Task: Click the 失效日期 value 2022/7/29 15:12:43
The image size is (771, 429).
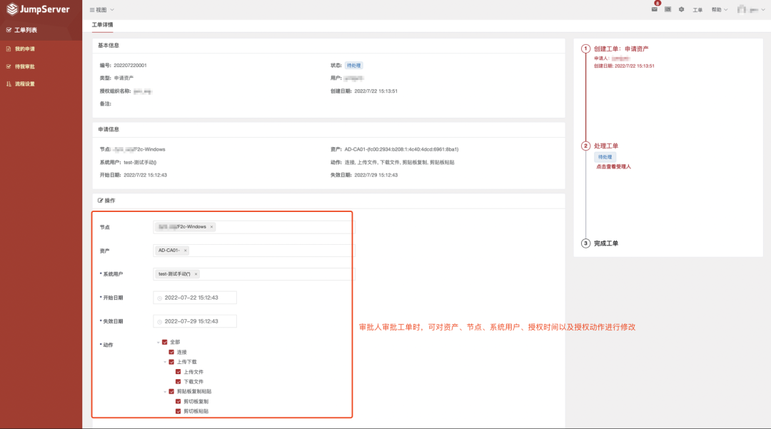Action: 376,175
